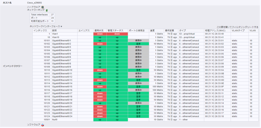This screenshot has width=261, height=128.
Task: Collapse the ネットワークインターフェース section arrow
Action: tap(61, 27)
